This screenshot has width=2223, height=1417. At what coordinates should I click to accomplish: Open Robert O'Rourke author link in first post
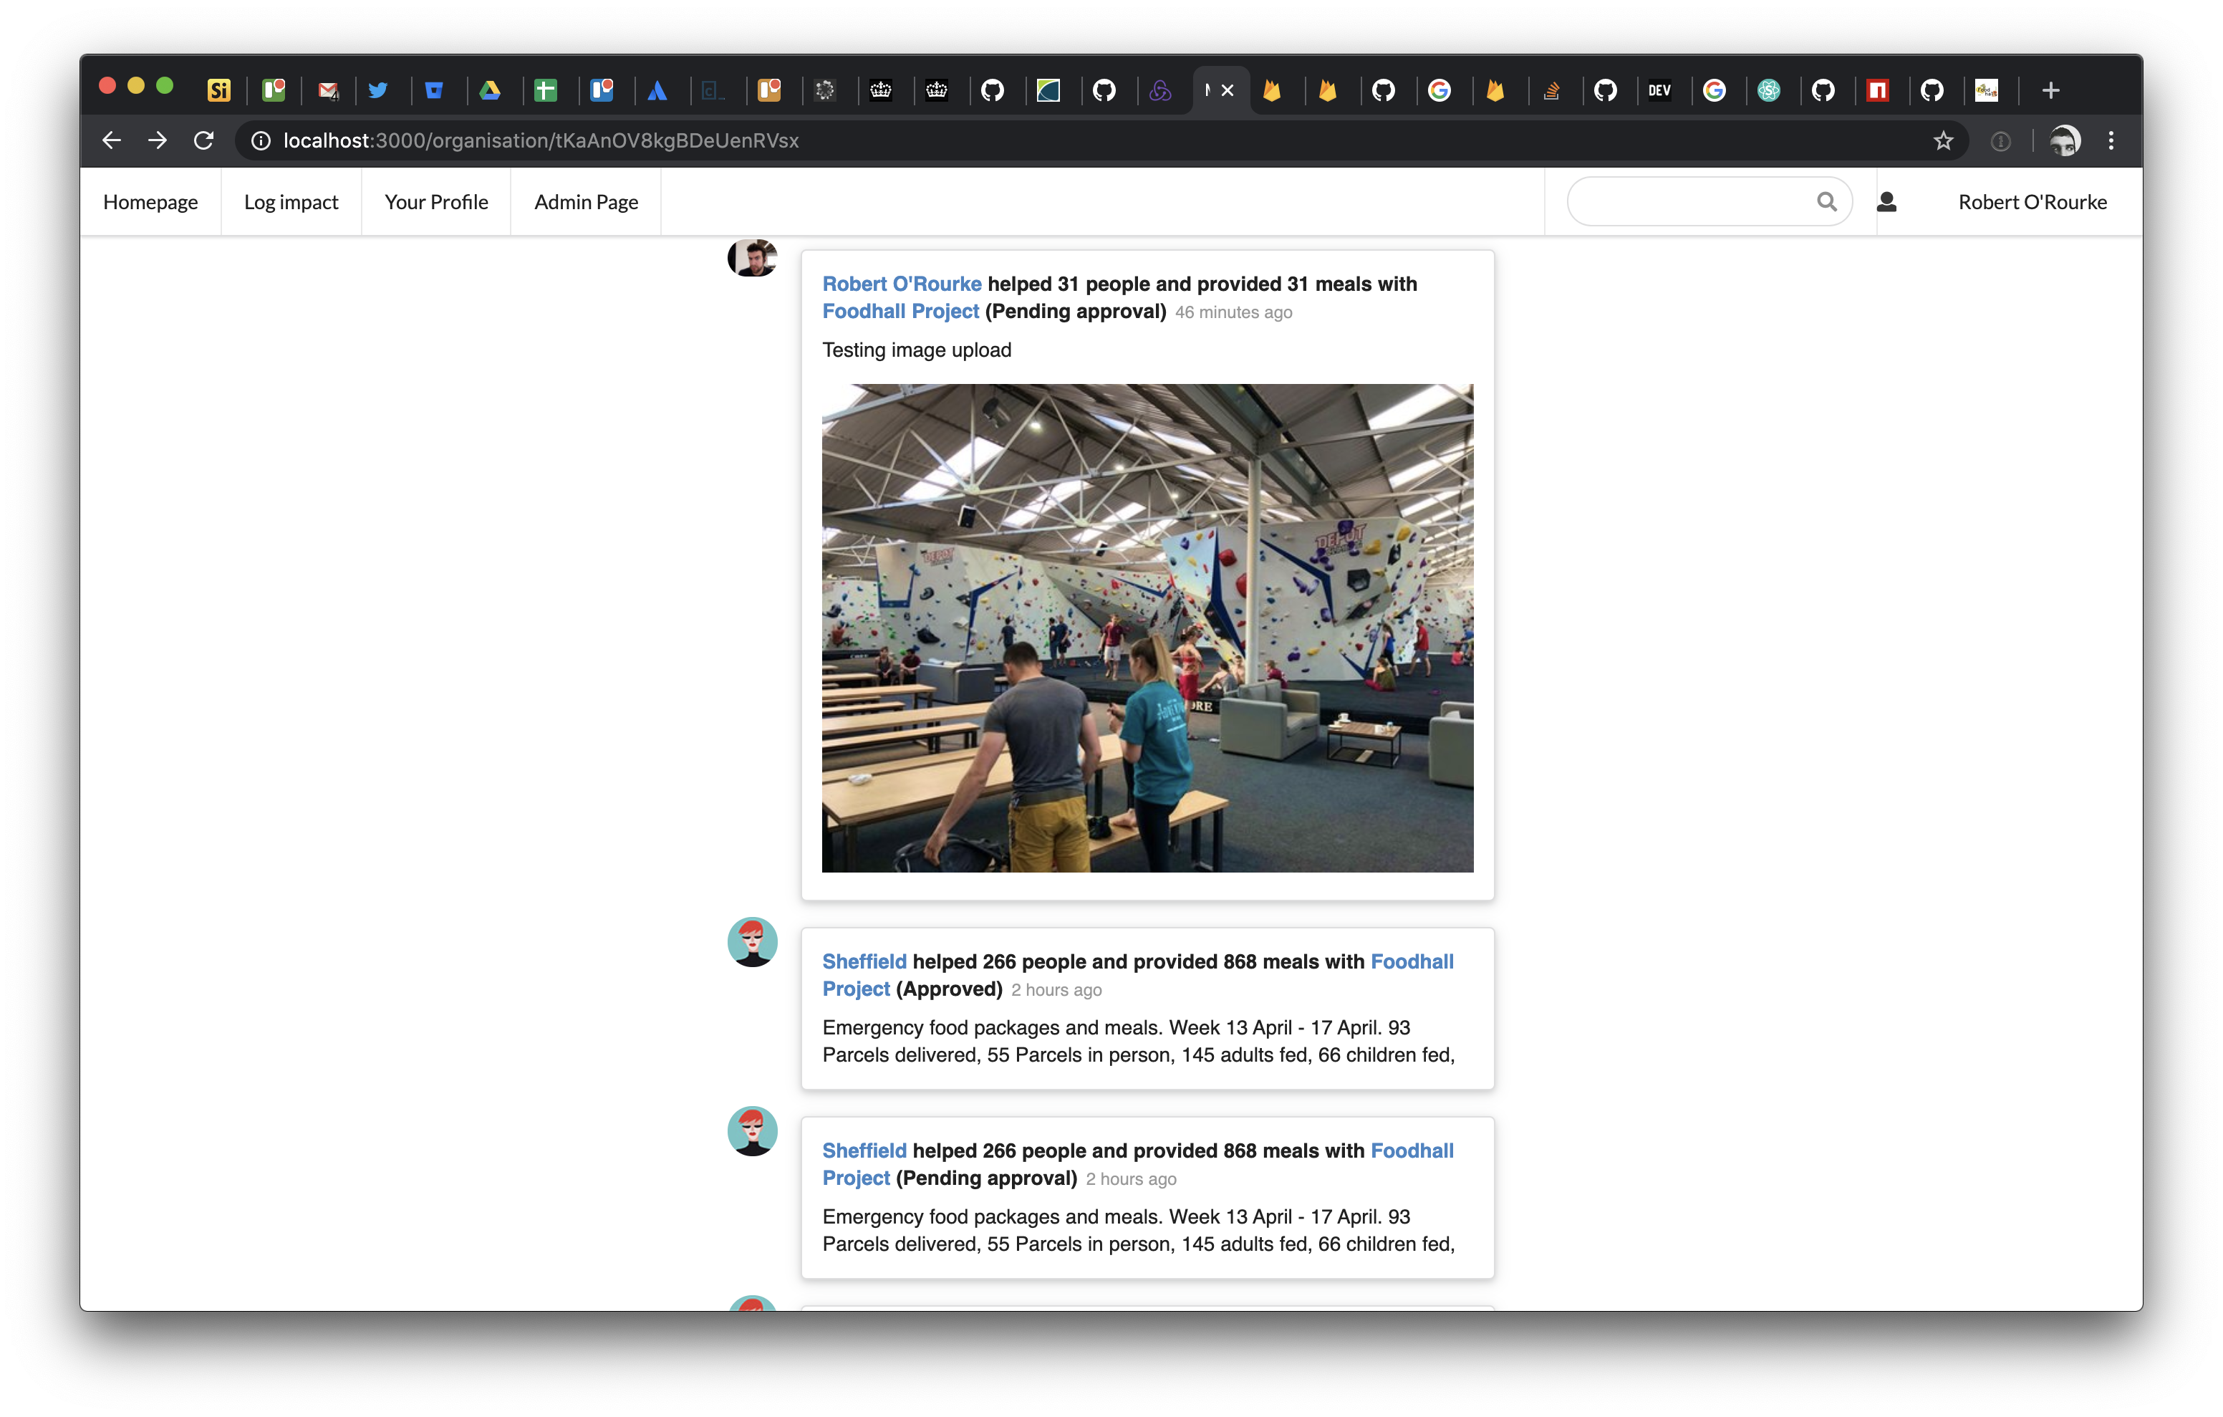tap(901, 284)
